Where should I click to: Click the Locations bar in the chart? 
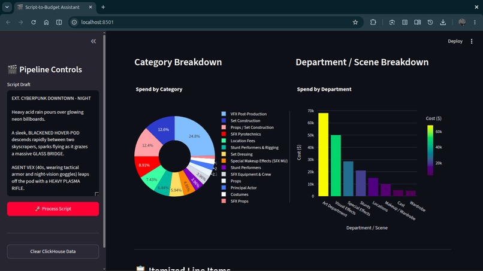click(x=373, y=187)
